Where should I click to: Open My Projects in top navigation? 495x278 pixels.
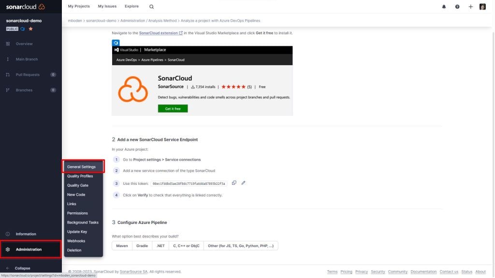[x=79, y=6]
